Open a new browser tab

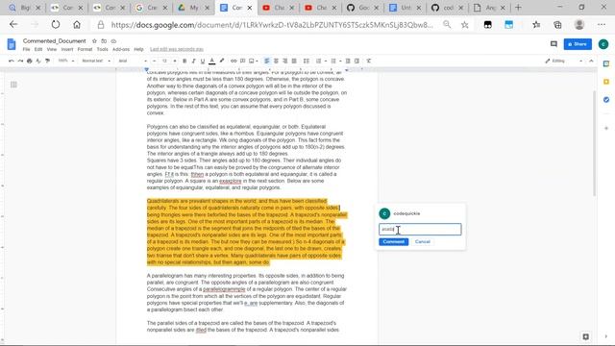pyautogui.click(x=518, y=8)
